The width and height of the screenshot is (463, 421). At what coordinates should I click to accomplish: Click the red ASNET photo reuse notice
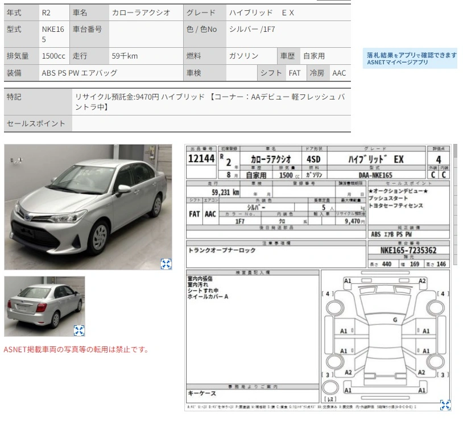coord(76,350)
